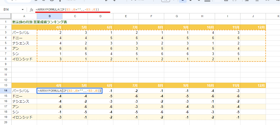
Task: Select column I header
Action: pyautogui.click(x=228, y=16)
